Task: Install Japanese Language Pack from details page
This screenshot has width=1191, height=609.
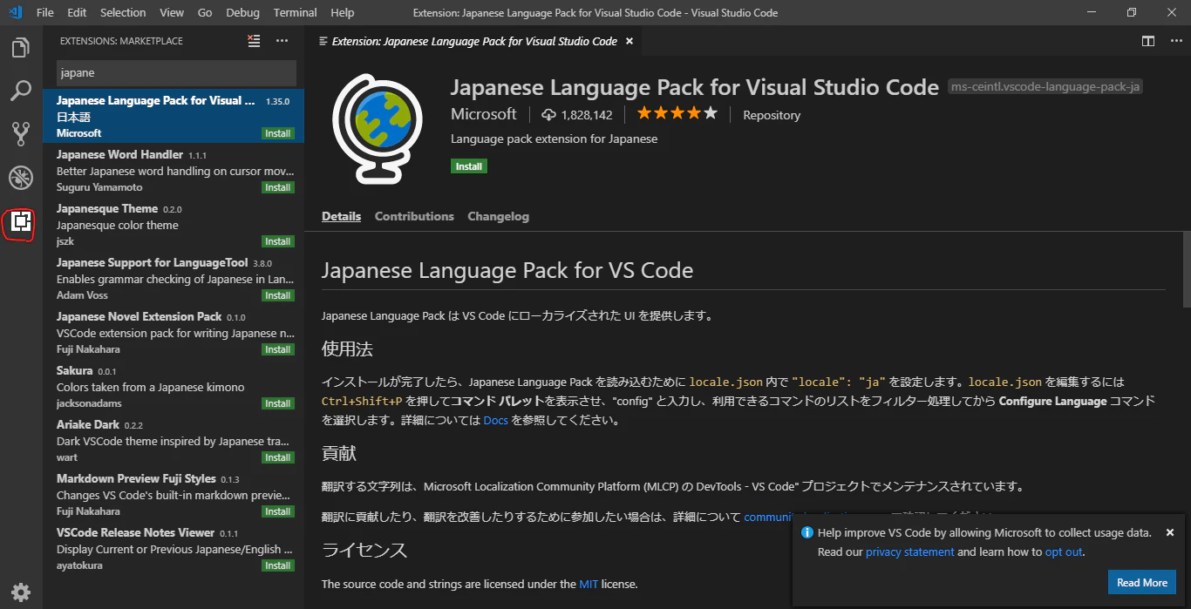Action: point(469,166)
